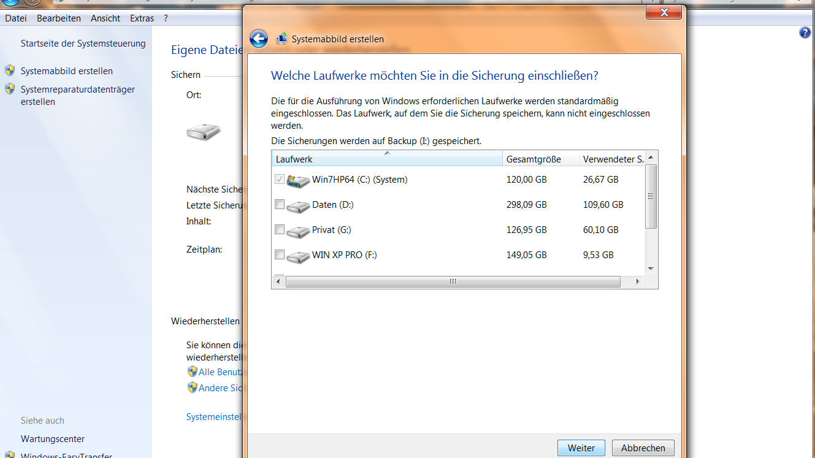This screenshot has height=458, width=815.
Task: Select the Win7HP64 (C:) (System) row text
Action: (360, 180)
